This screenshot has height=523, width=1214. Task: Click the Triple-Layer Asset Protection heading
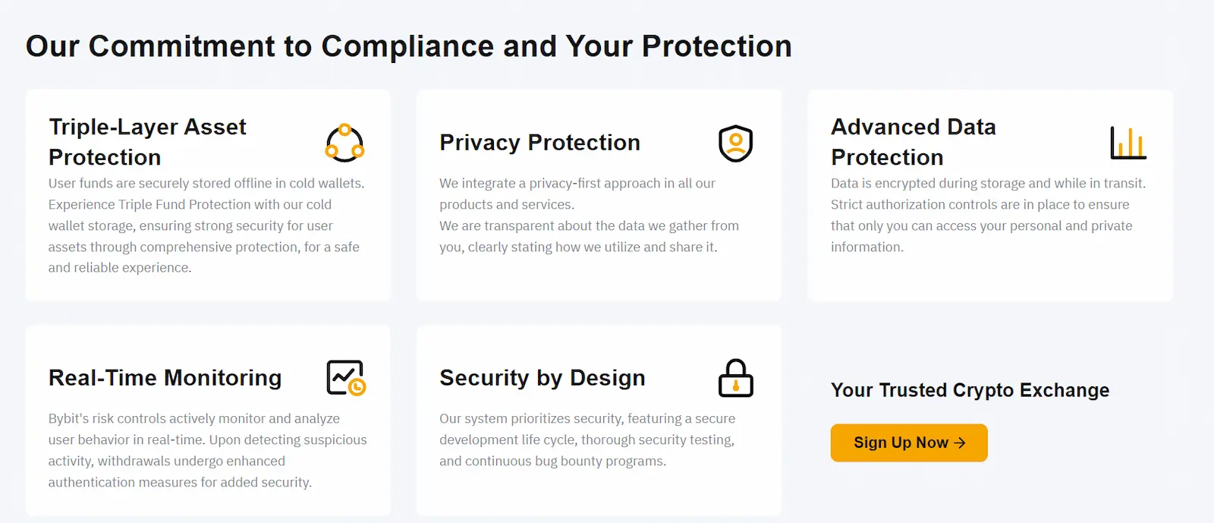click(x=147, y=142)
